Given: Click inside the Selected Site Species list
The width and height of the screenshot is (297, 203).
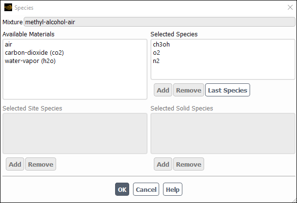Looking at the screenshot, I should tap(74, 133).
